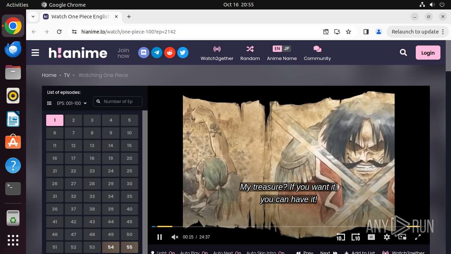Click Relaunch to update

pos(415,32)
